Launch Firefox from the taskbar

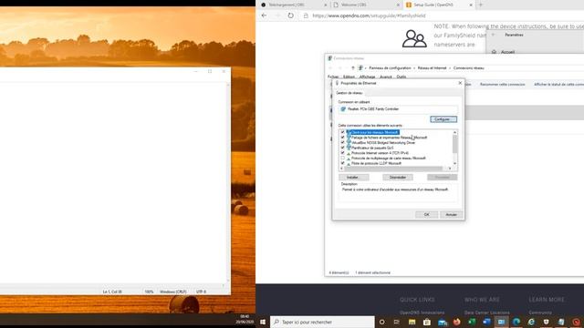coord(457,322)
